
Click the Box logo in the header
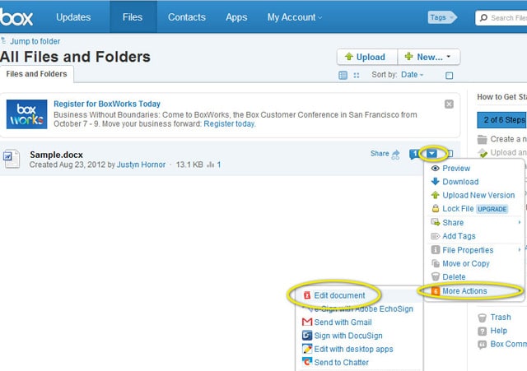pos(18,16)
